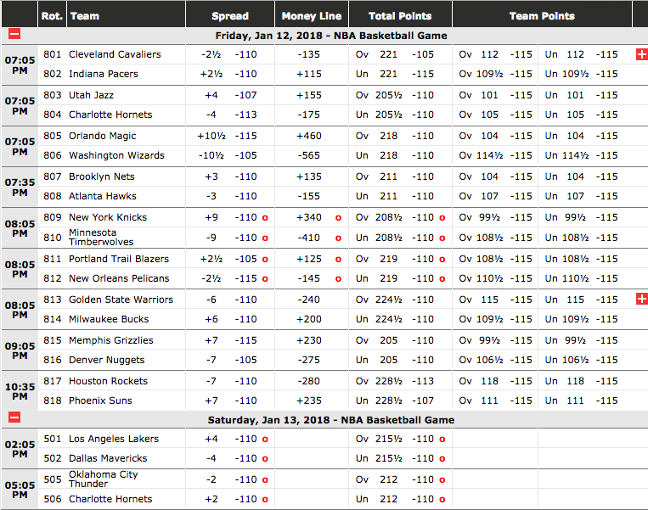Expand more bets for Warriors vs Bucks game

click(x=642, y=300)
